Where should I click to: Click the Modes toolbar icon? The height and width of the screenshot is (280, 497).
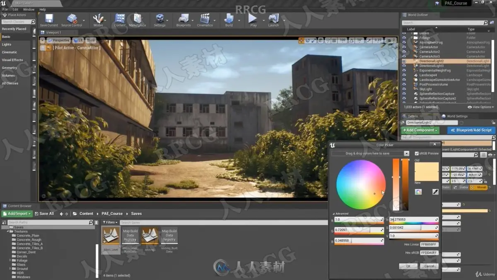click(x=98, y=20)
